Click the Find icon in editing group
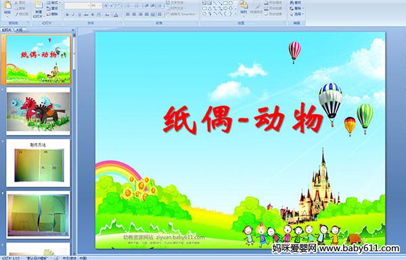 click(296, 3)
